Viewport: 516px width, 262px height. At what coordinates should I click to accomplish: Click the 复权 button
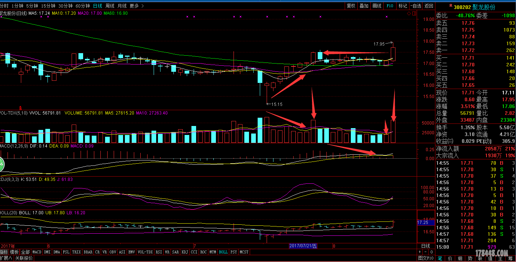coord(351,6)
